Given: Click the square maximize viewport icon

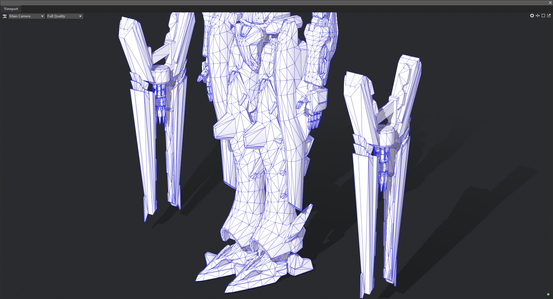Looking at the screenshot, I should click(x=543, y=16).
